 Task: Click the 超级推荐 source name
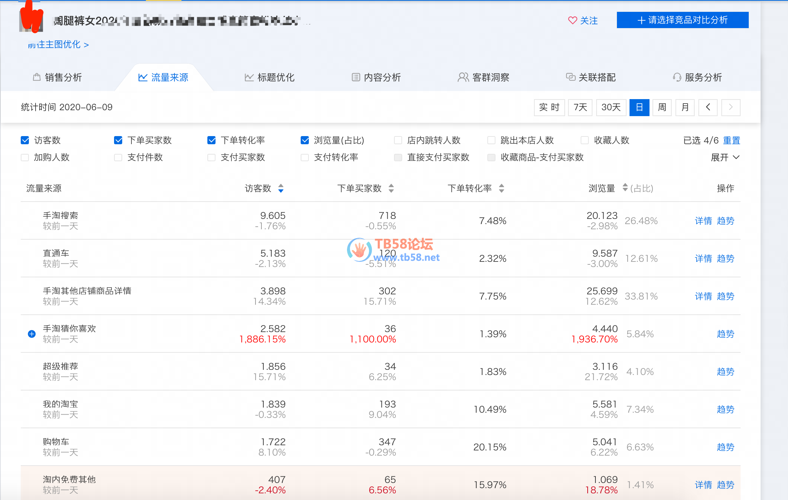pyautogui.click(x=60, y=366)
